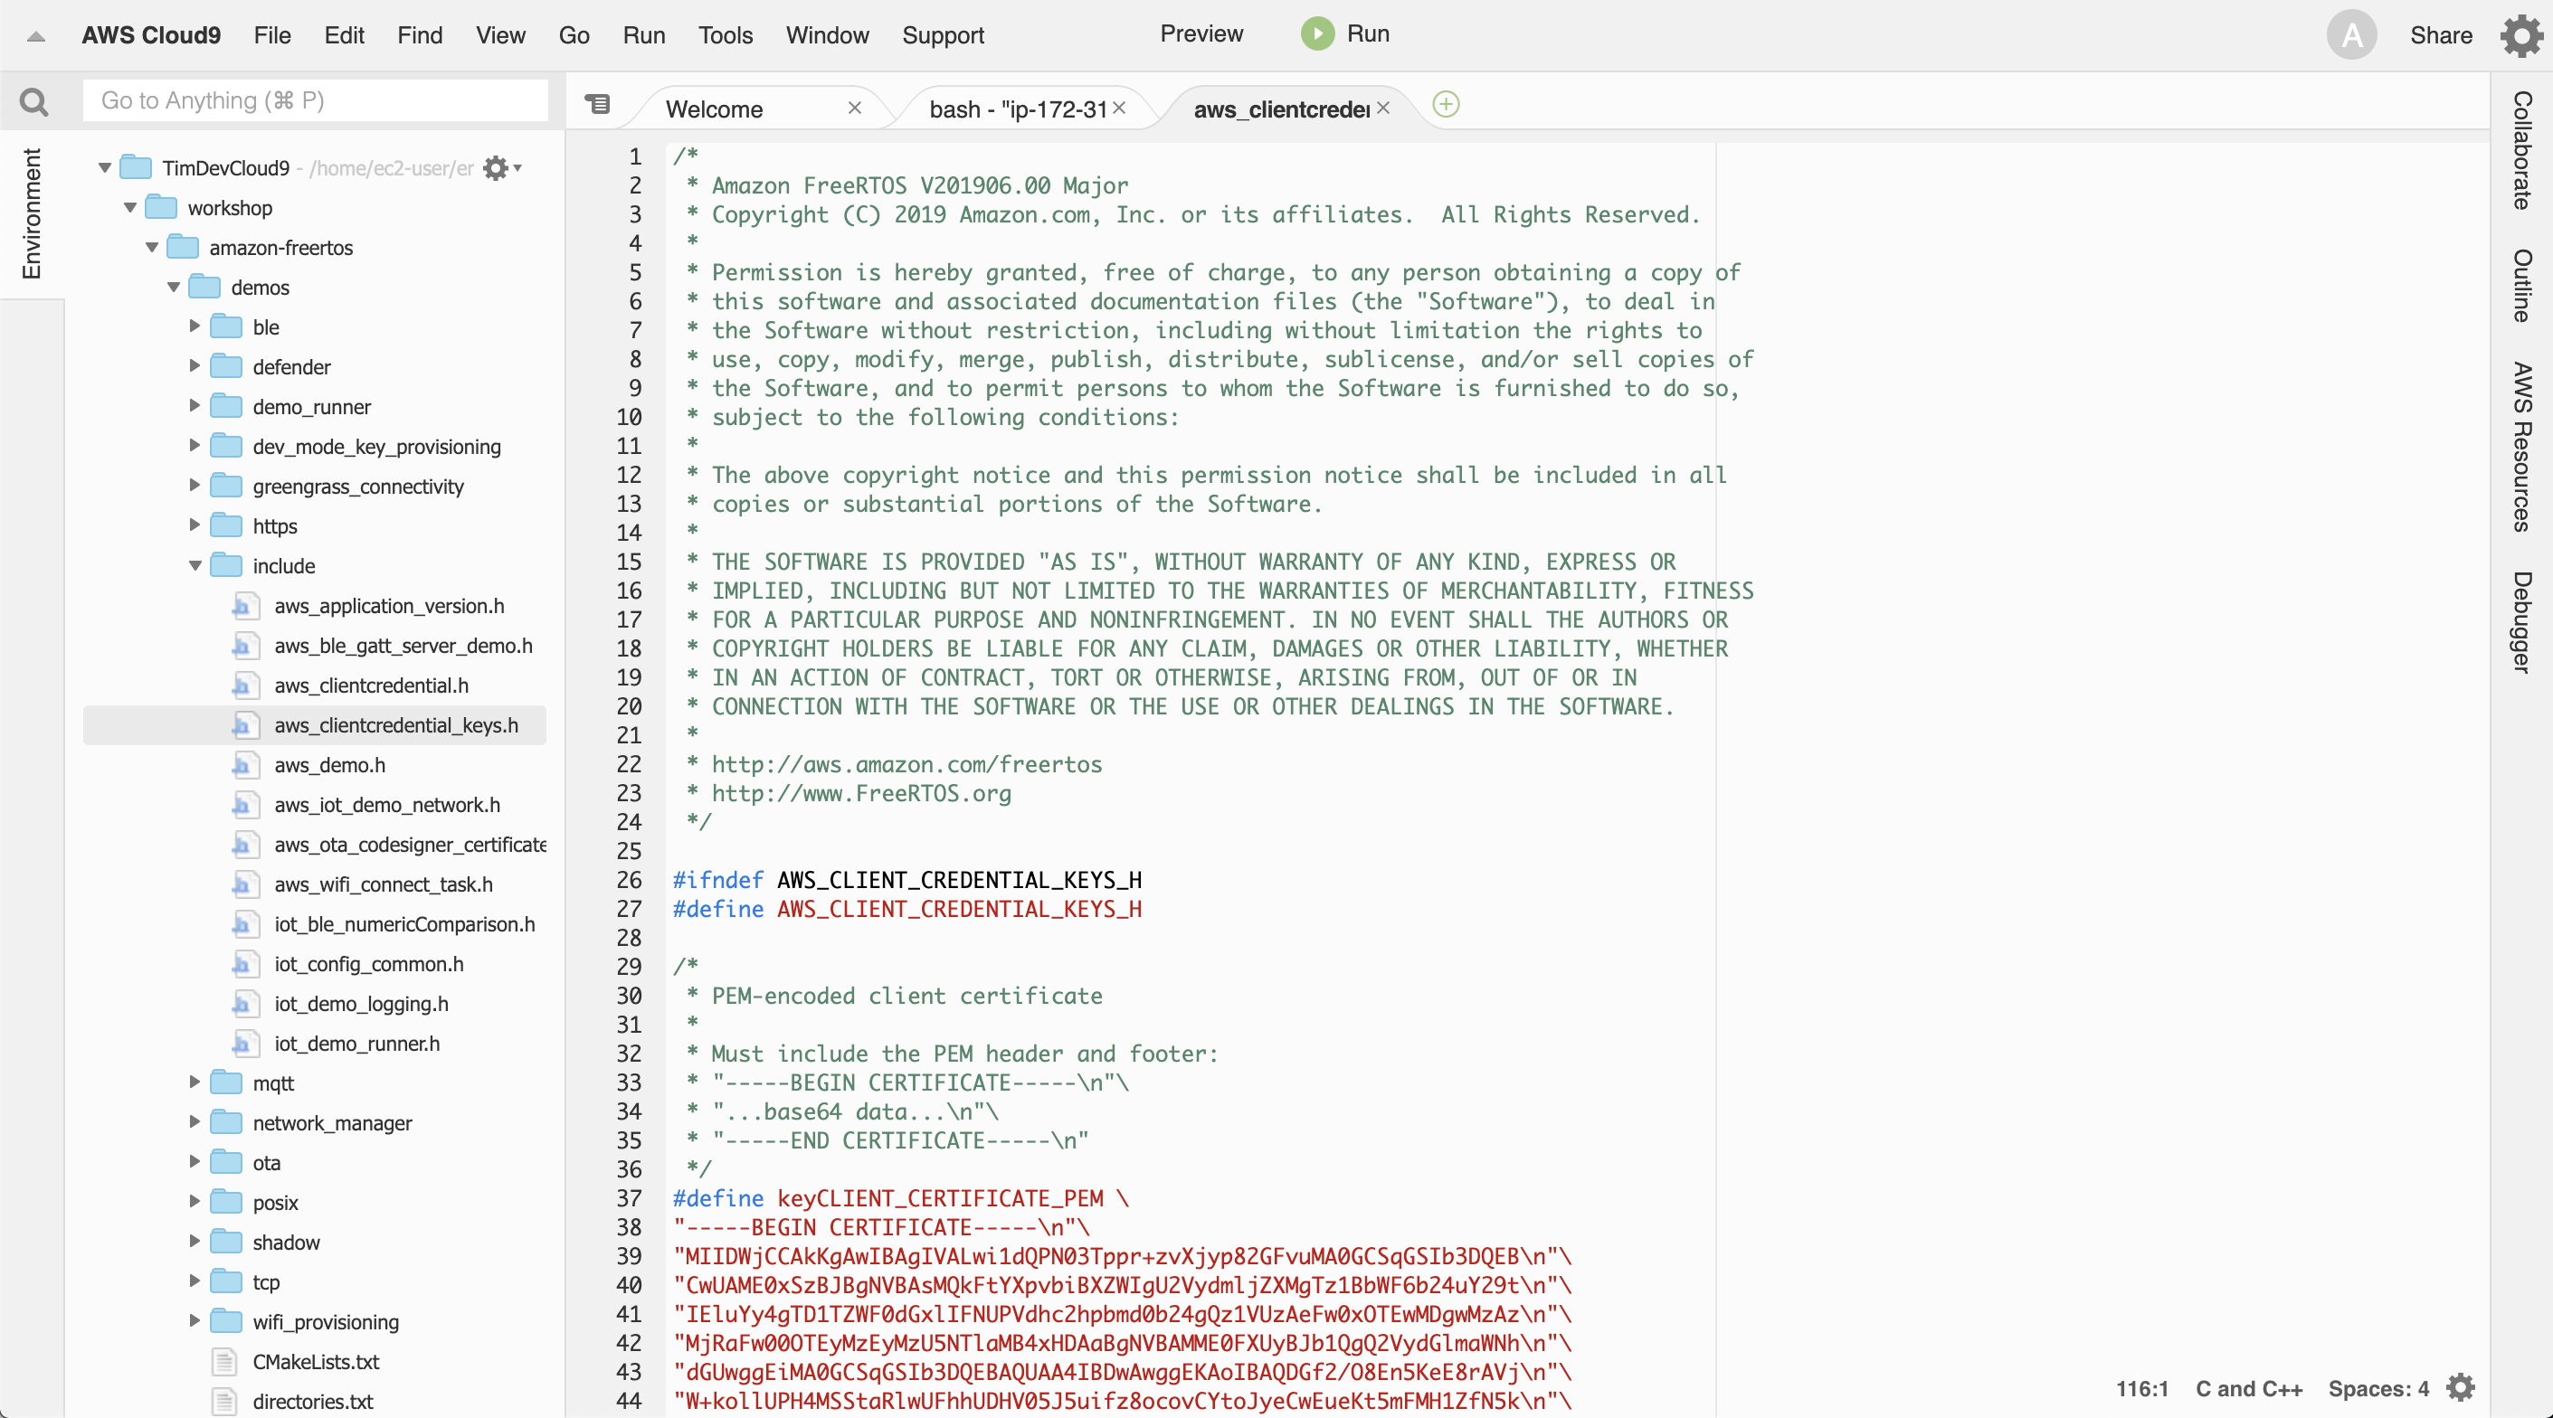Image resolution: width=2553 pixels, height=1418 pixels.
Task: Close the Welcome tab
Action: click(854, 108)
